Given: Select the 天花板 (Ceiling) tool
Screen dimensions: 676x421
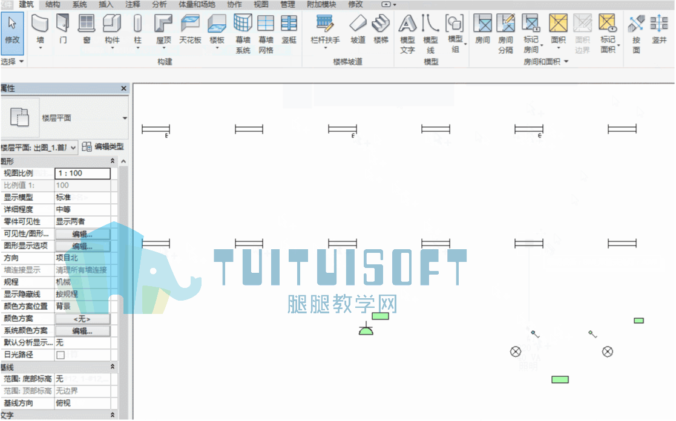Looking at the screenshot, I should coord(190,29).
